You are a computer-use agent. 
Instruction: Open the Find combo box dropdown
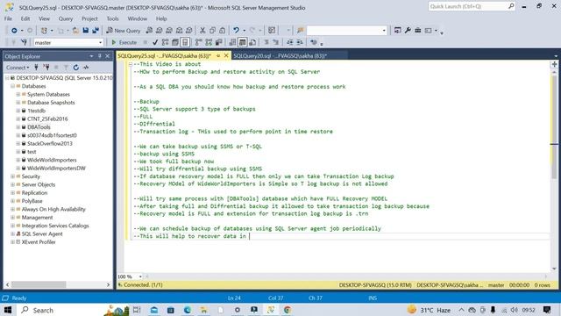click(384, 31)
